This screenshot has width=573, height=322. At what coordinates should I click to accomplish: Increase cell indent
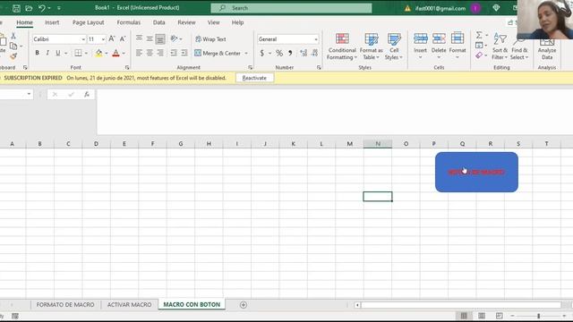tap(184, 53)
